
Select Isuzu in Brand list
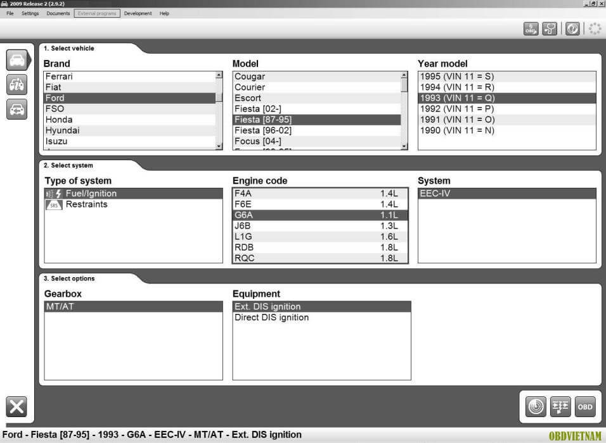[x=130, y=141]
